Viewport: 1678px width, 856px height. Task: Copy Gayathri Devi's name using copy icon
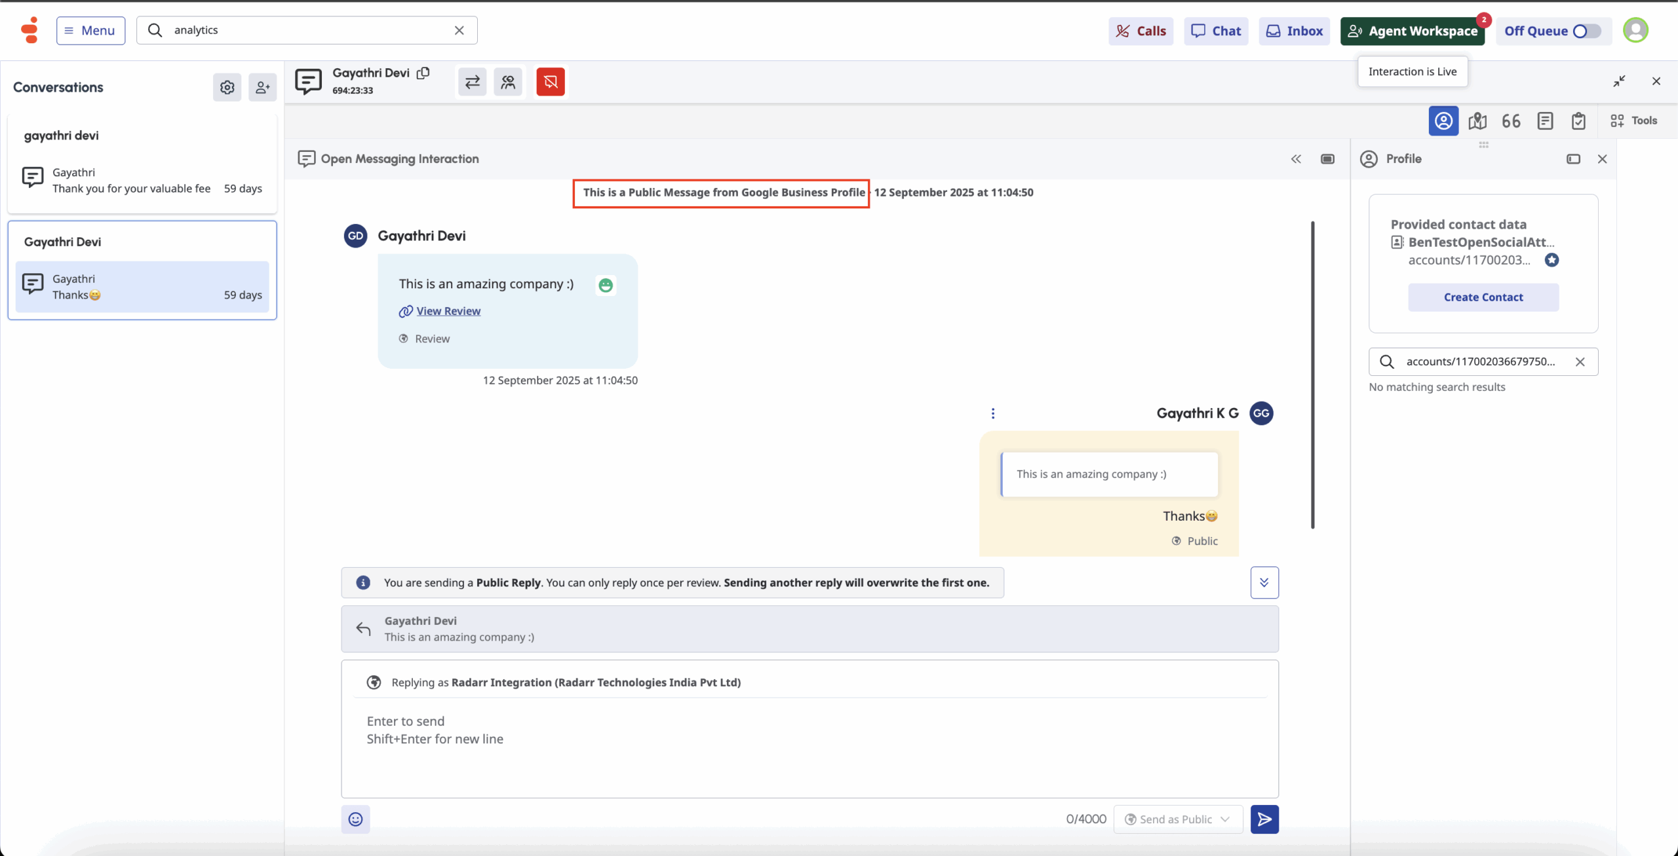pos(423,73)
